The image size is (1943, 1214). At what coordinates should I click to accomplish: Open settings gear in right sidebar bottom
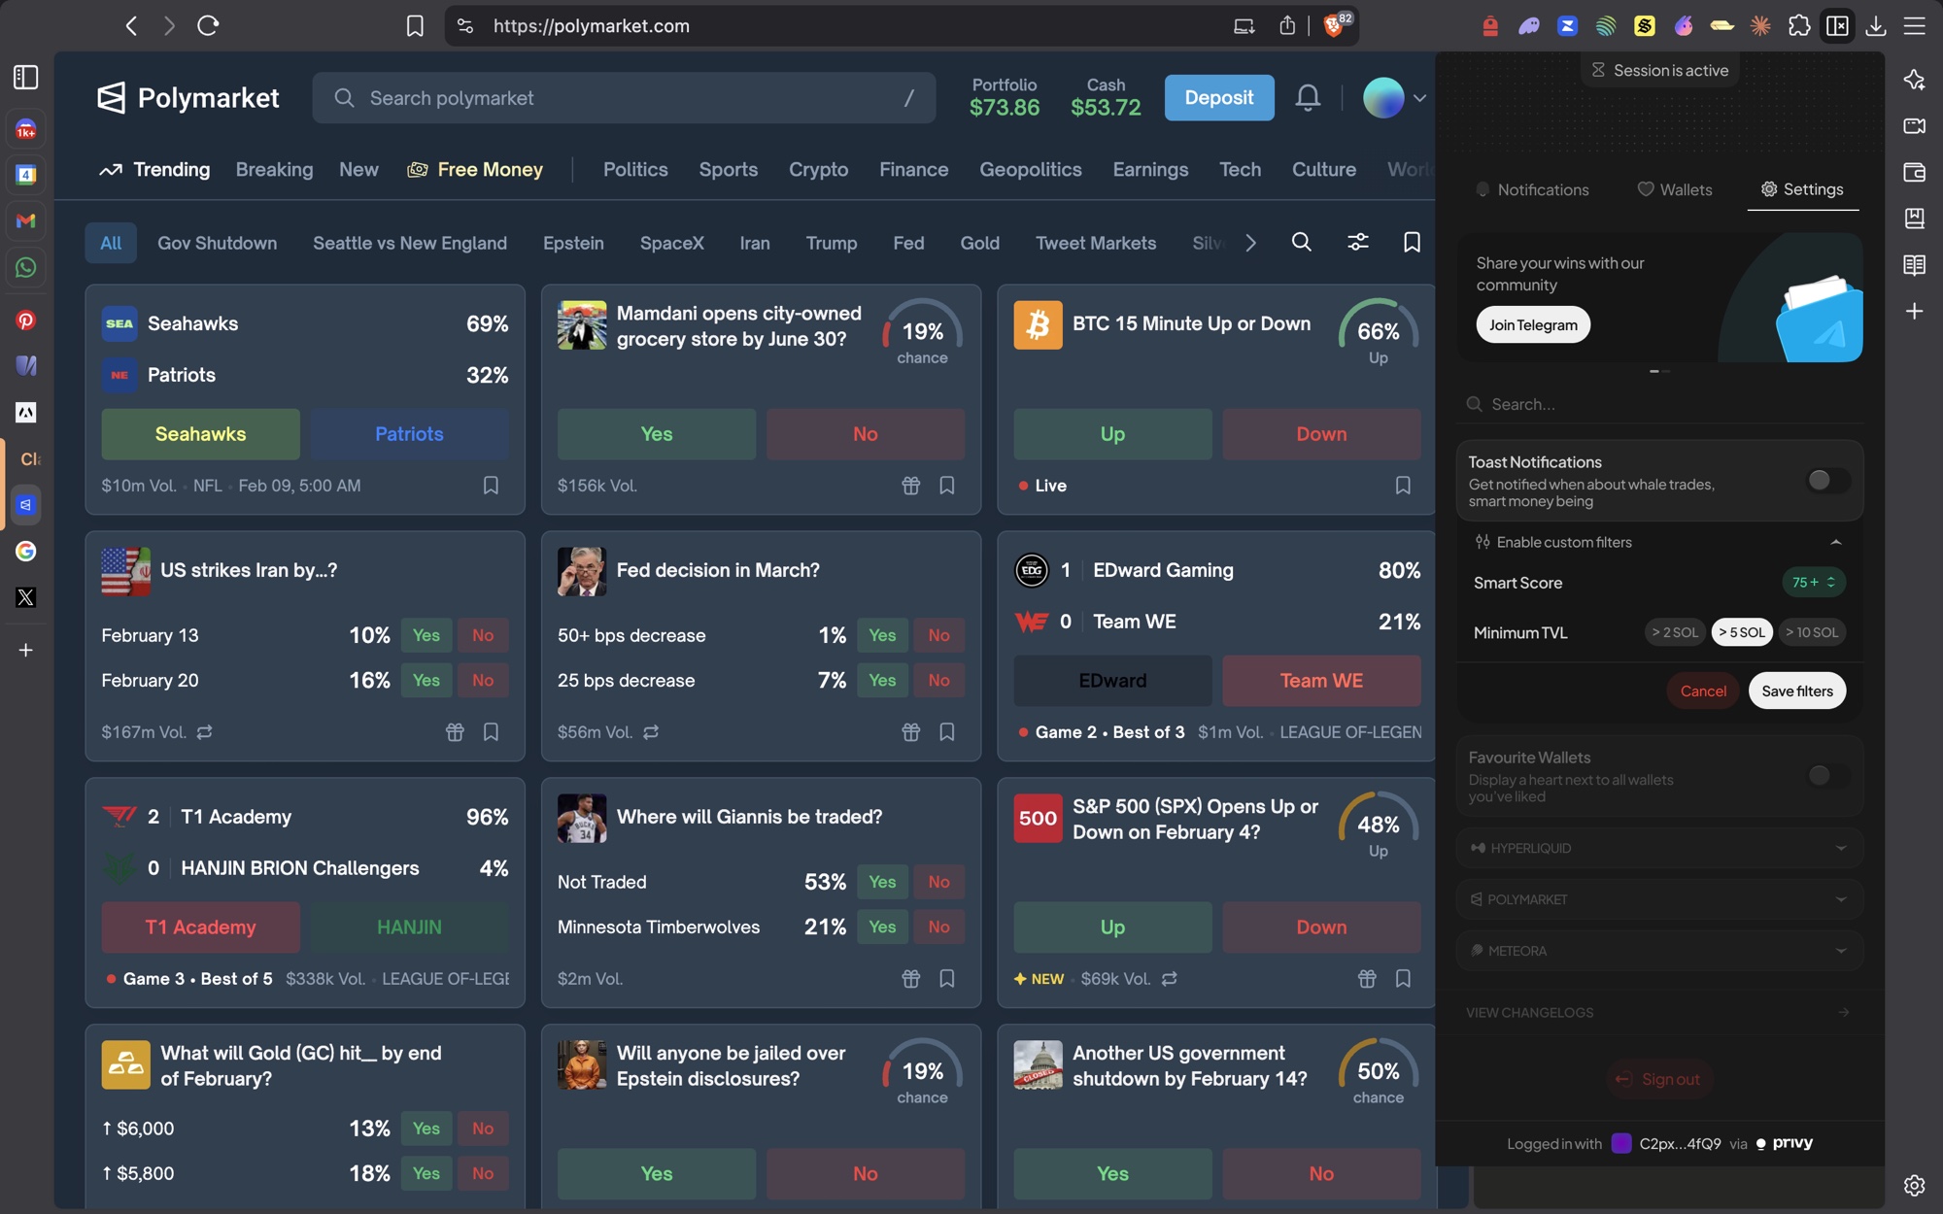click(x=1914, y=1185)
